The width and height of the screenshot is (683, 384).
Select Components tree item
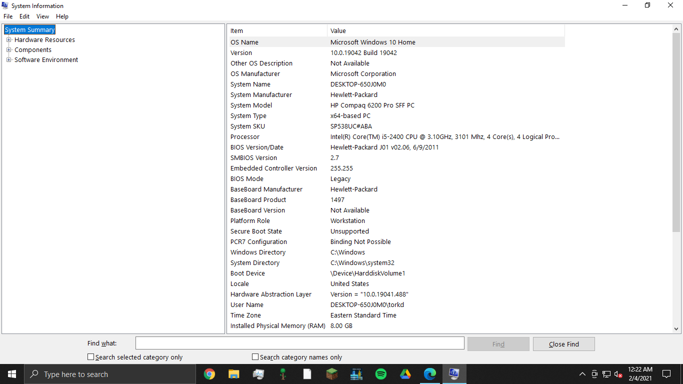[33, 50]
